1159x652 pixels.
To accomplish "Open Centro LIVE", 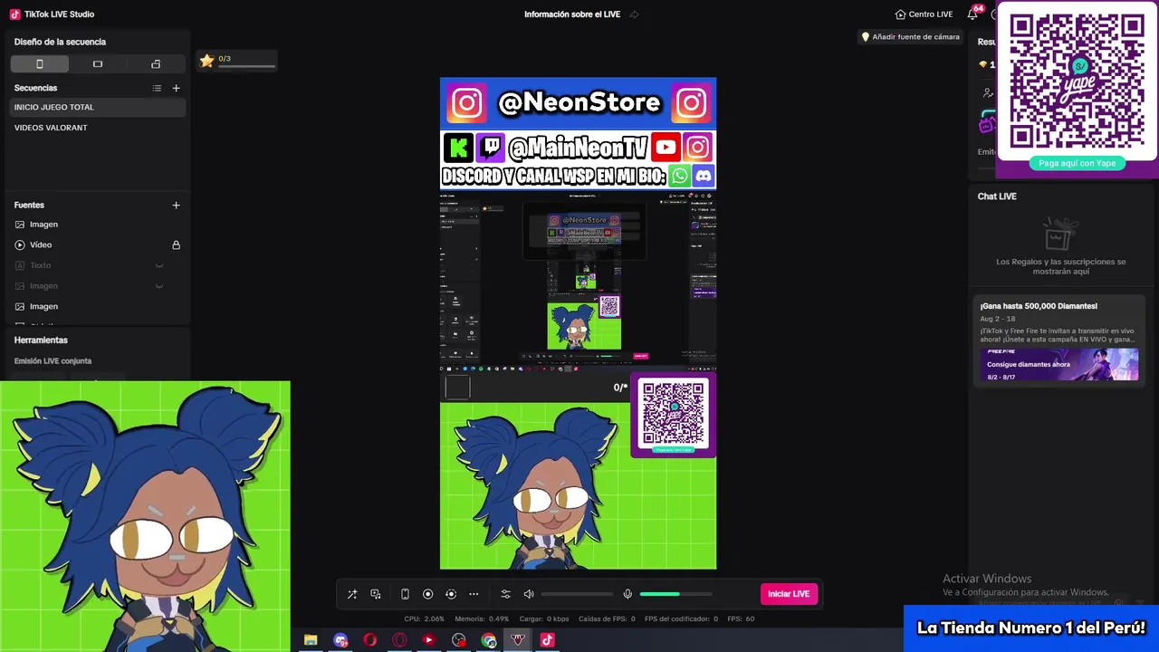I will pyautogui.click(x=924, y=14).
